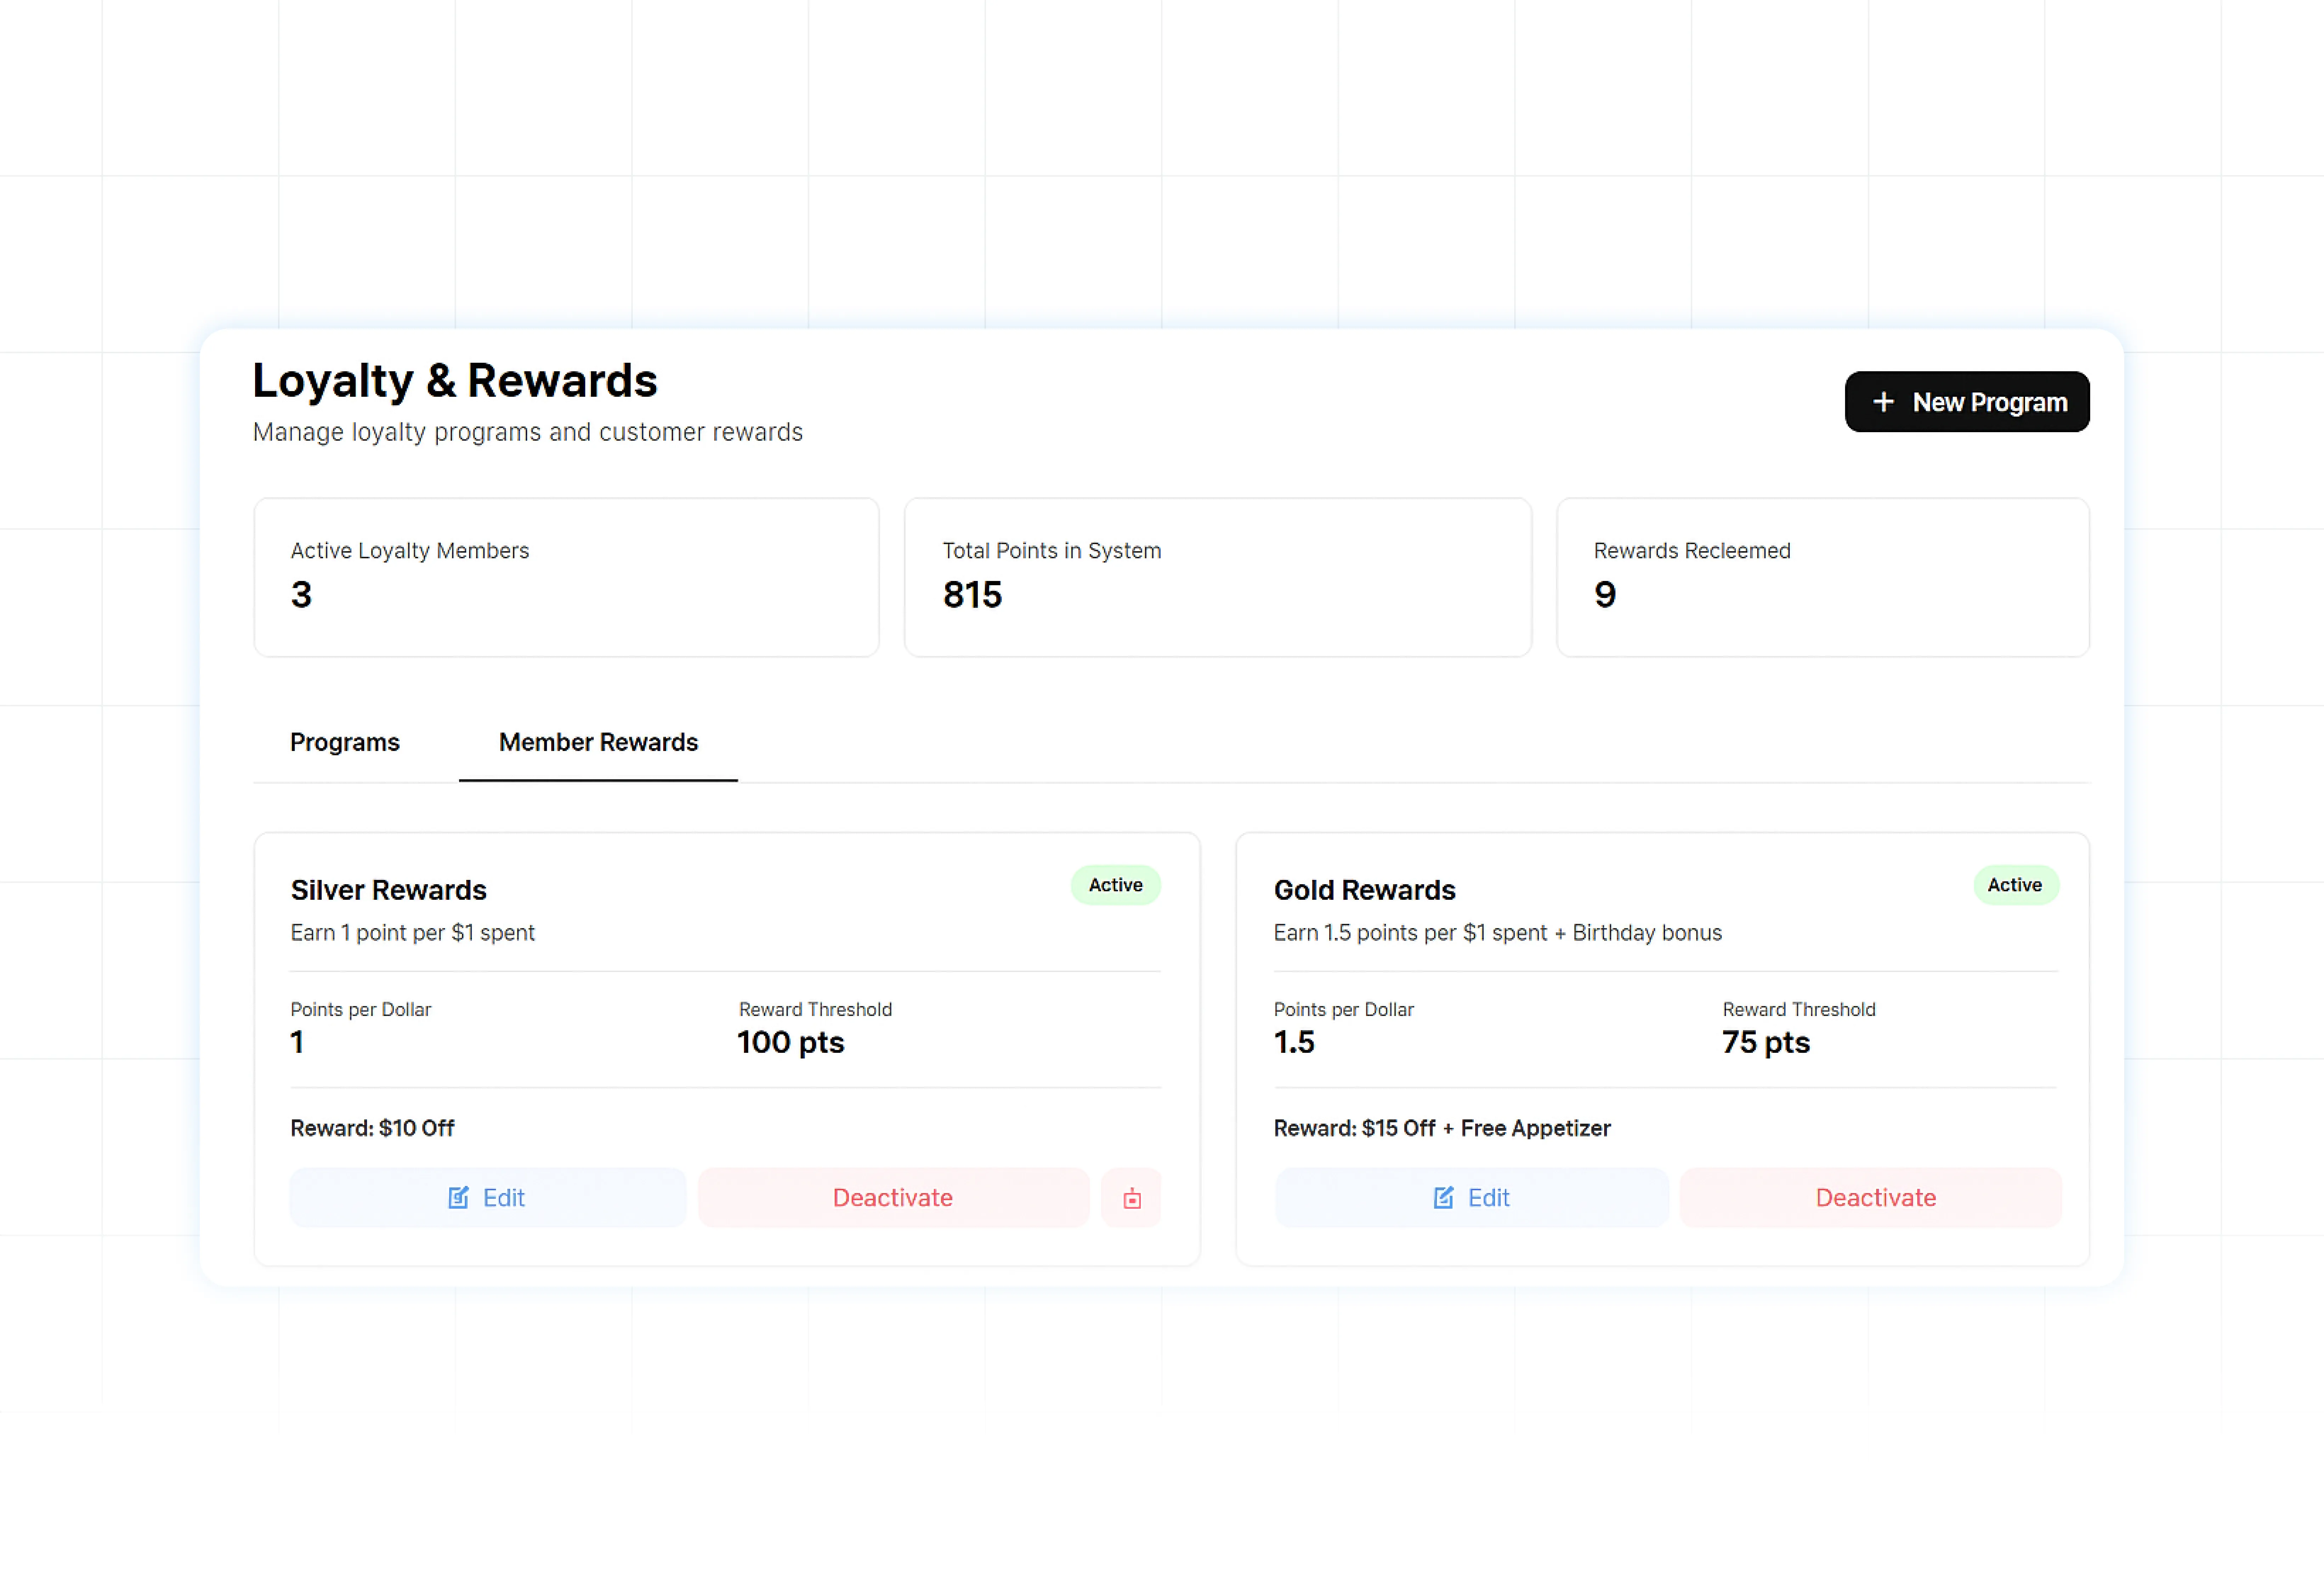The image size is (2324, 1587).
Task: Click the Loyalty & Rewards page heading
Action: point(455,381)
